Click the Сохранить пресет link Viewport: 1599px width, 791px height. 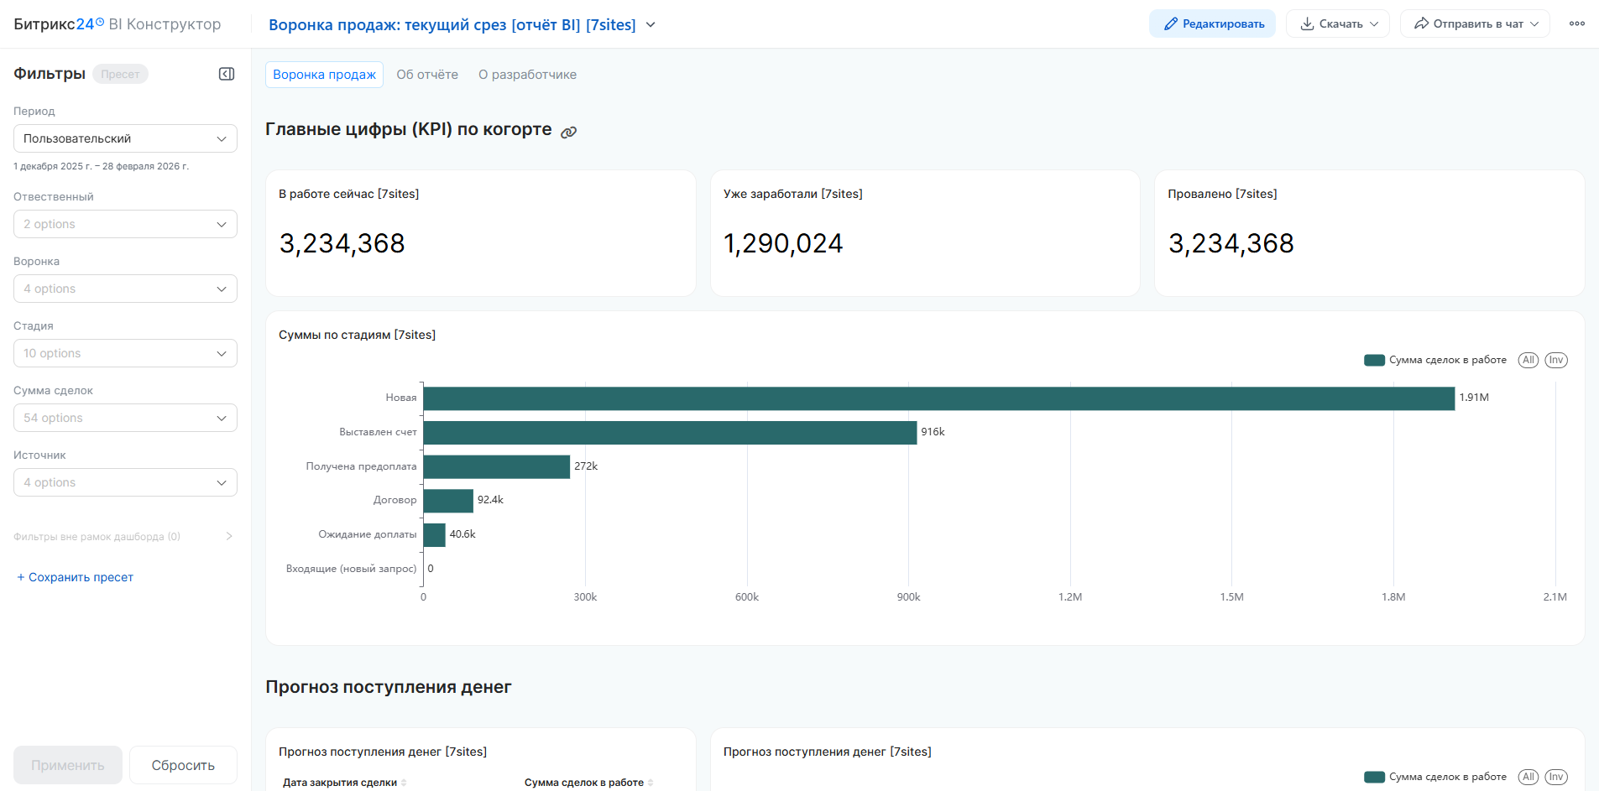(x=76, y=577)
